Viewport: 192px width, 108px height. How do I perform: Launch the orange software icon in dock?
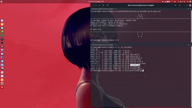point(2,24)
